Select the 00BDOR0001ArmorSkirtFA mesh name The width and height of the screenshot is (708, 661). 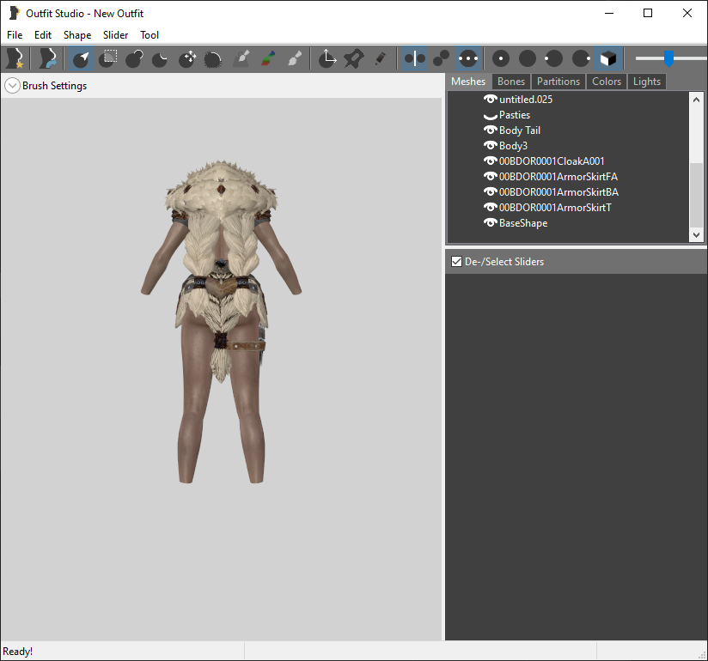[x=558, y=177]
